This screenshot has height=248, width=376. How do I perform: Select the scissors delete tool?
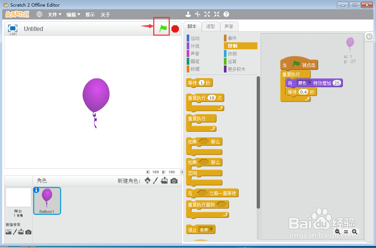tap(197, 14)
